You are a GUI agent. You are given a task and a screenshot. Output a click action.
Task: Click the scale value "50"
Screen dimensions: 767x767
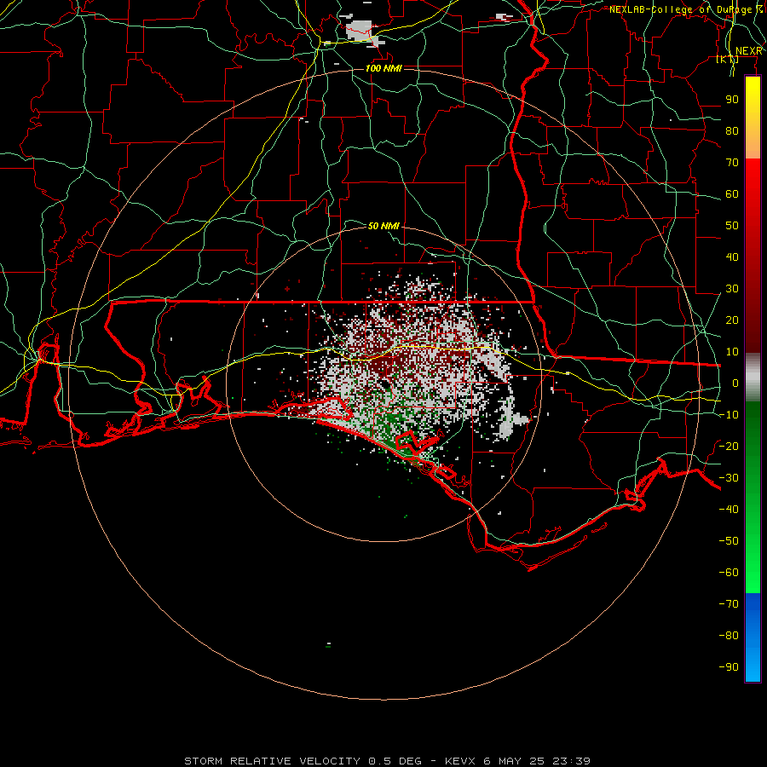click(x=732, y=226)
